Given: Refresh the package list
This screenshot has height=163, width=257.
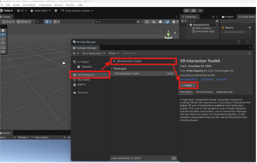Looking at the screenshot, I should (x=174, y=158).
